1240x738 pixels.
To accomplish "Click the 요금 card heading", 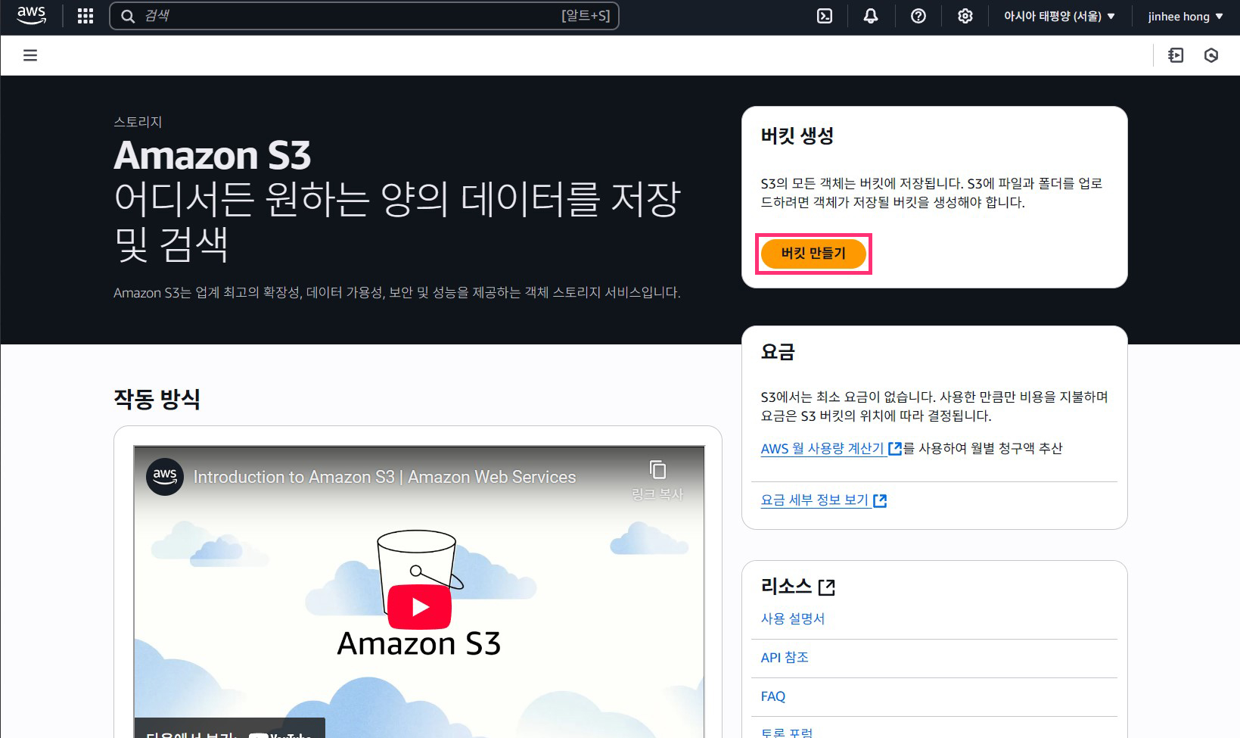I will 778,352.
